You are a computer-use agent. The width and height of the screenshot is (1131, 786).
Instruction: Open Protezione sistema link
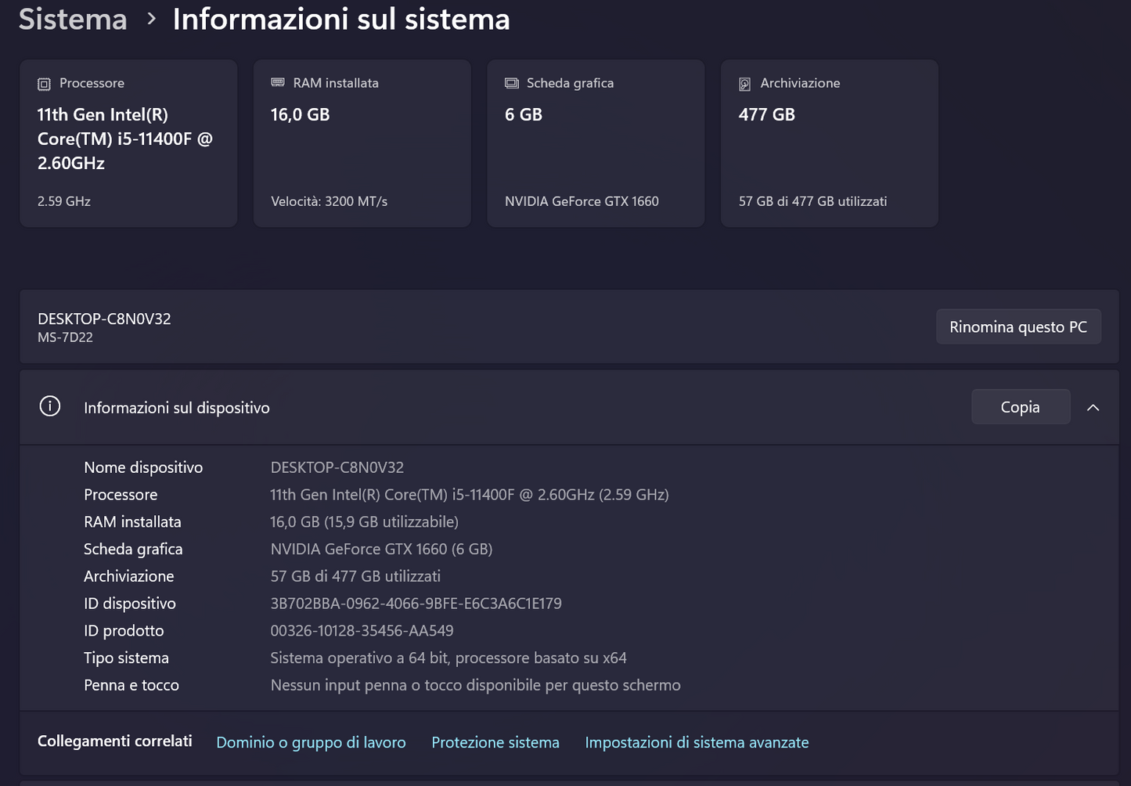coord(495,742)
